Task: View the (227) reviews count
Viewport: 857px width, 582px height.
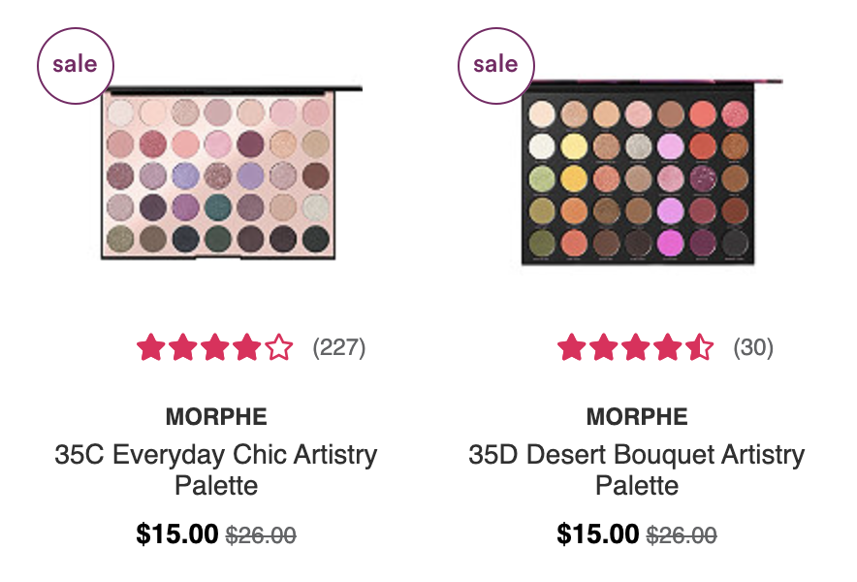Action: click(x=339, y=347)
